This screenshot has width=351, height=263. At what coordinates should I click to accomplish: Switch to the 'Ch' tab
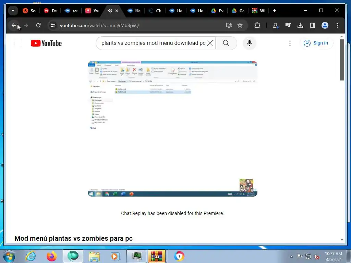click(x=155, y=11)
